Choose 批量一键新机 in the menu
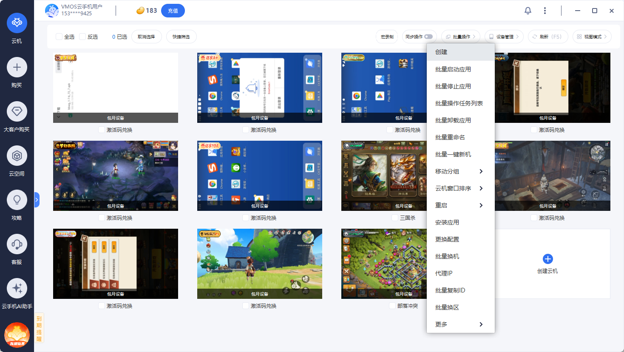624x352 pixels. (461, 154)
